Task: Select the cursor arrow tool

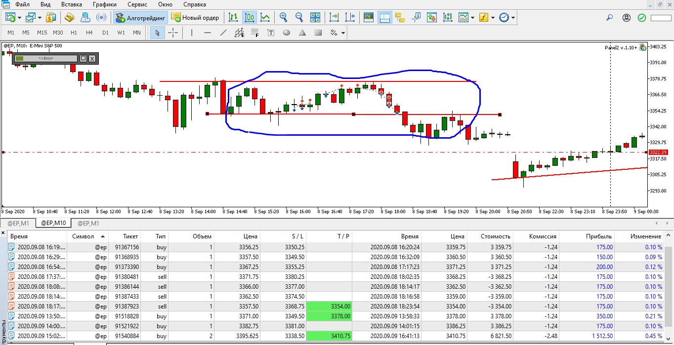Action: [158, 33]
